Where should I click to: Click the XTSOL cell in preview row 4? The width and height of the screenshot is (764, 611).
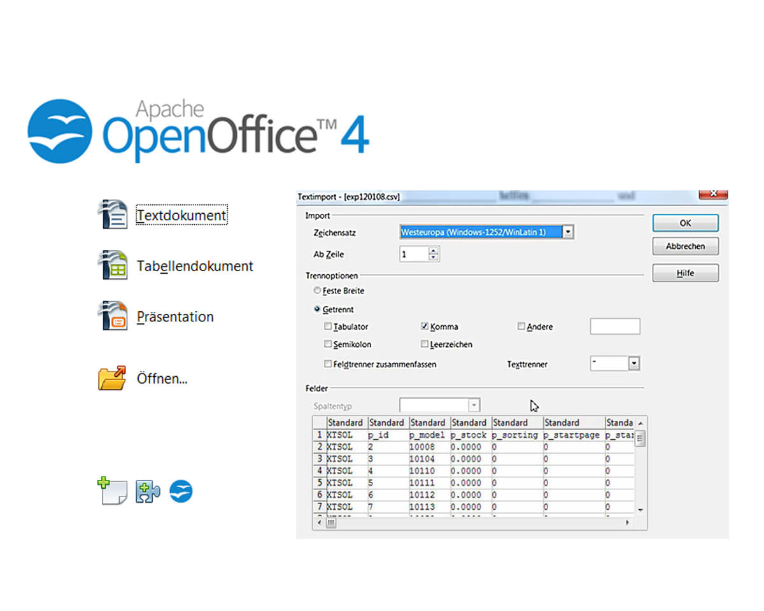[346, 471]
